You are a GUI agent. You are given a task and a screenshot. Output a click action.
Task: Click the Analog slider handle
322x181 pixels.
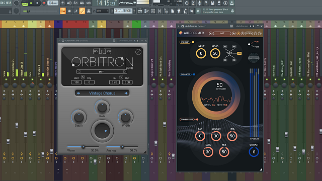coord(122,147)
